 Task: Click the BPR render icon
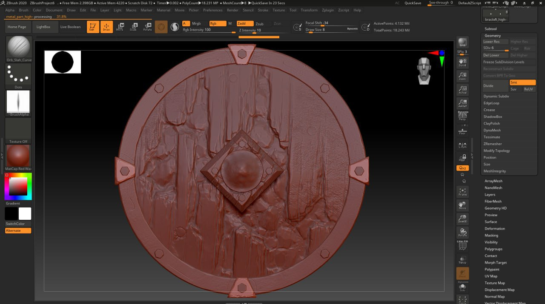pyautogui.click(x=462, y=42)
